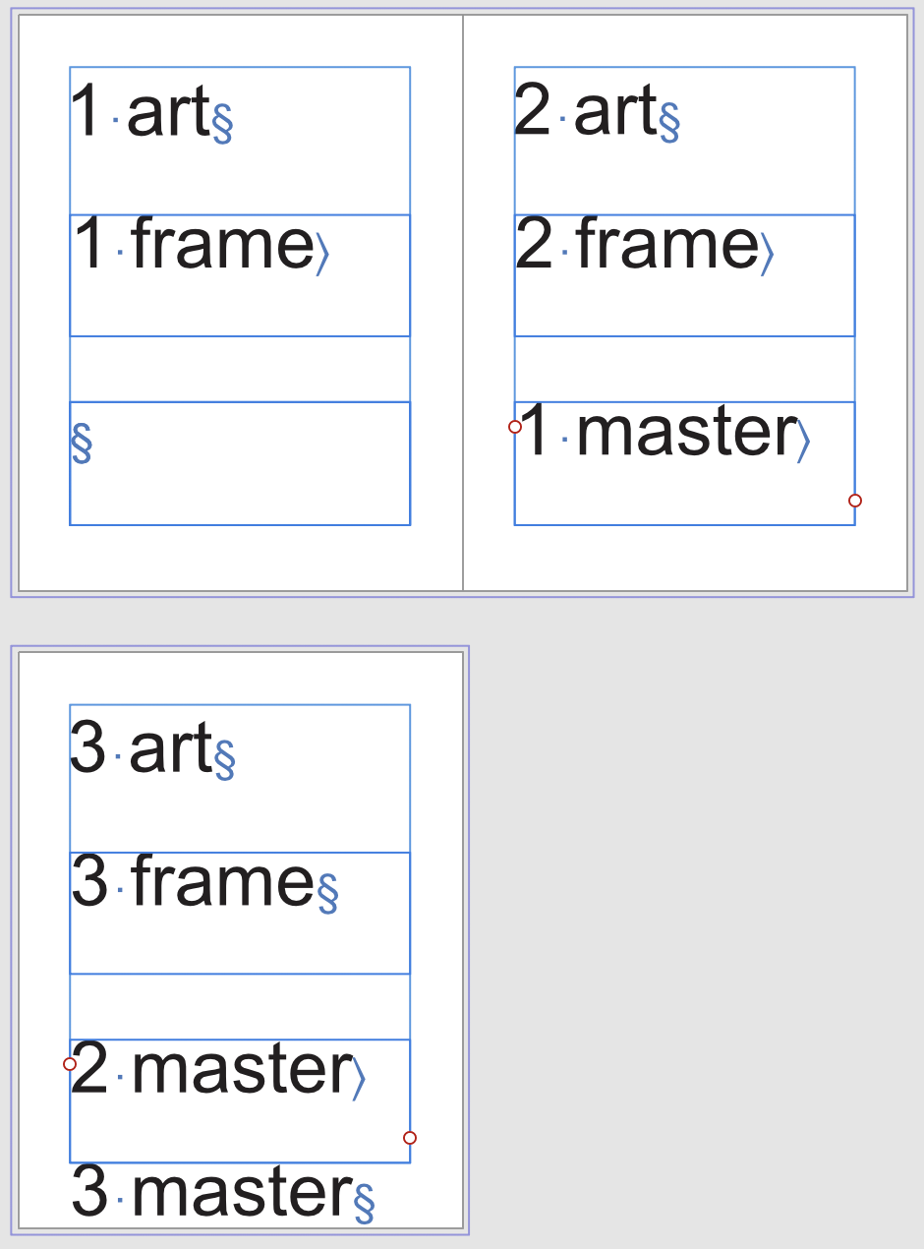
Task: Click the section mark after "3 frame"
Action: (x=327, y=893)
